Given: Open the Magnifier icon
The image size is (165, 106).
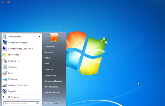Looking at the screenshot, I should pos(5,91).
